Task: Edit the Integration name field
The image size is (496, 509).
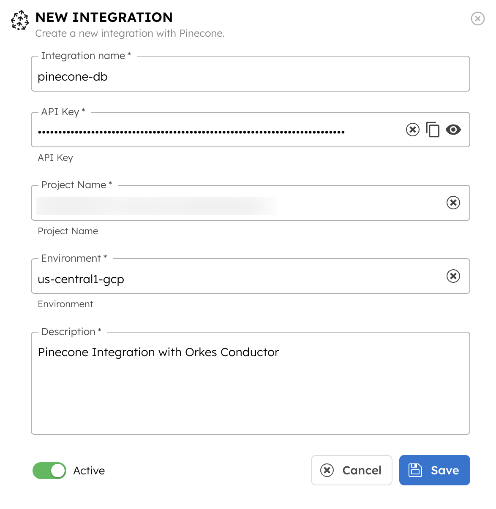Action: pyautogui.click(x=251, y=74)
